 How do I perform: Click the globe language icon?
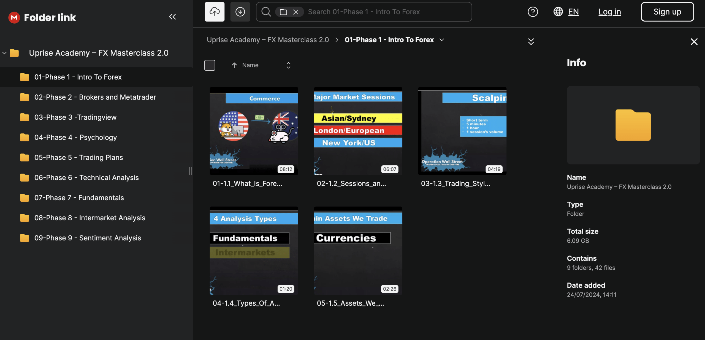click(x=558, y=12)
